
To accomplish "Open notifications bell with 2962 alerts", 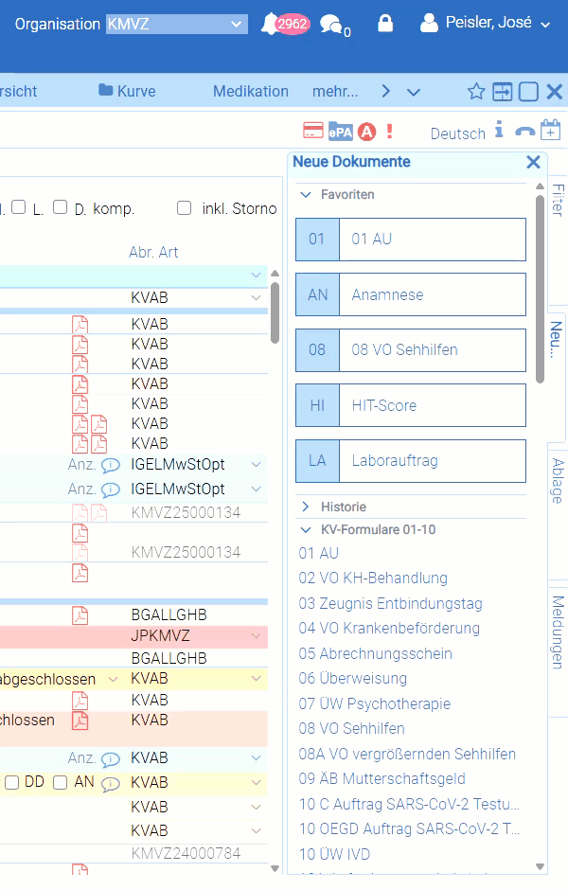I will point(271,24).
